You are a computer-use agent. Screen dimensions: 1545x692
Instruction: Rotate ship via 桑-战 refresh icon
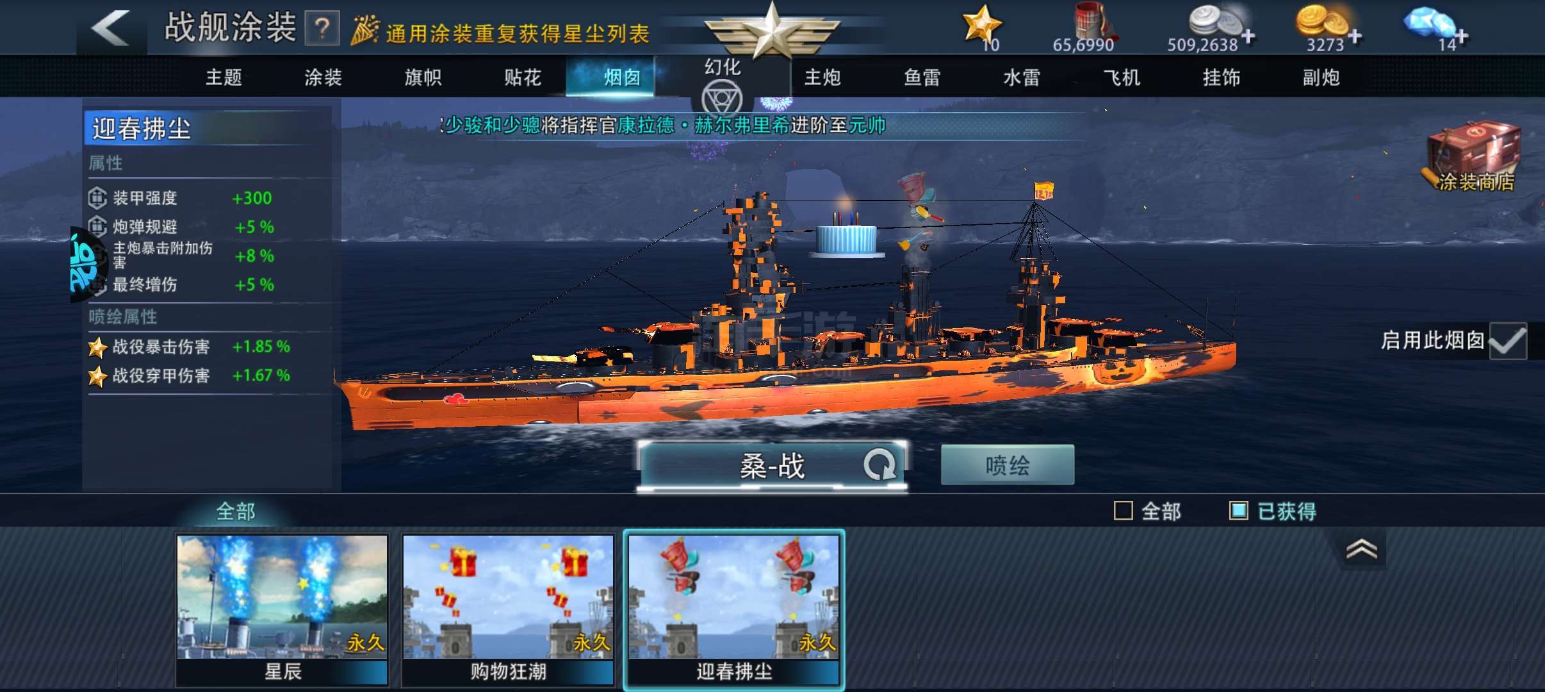tap(880, 464)
